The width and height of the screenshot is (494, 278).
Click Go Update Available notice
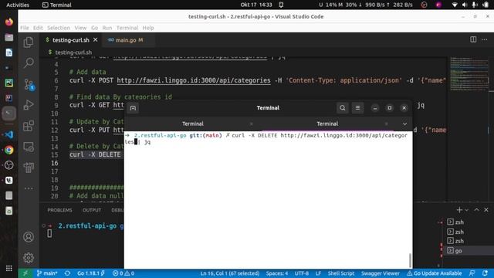434,273
